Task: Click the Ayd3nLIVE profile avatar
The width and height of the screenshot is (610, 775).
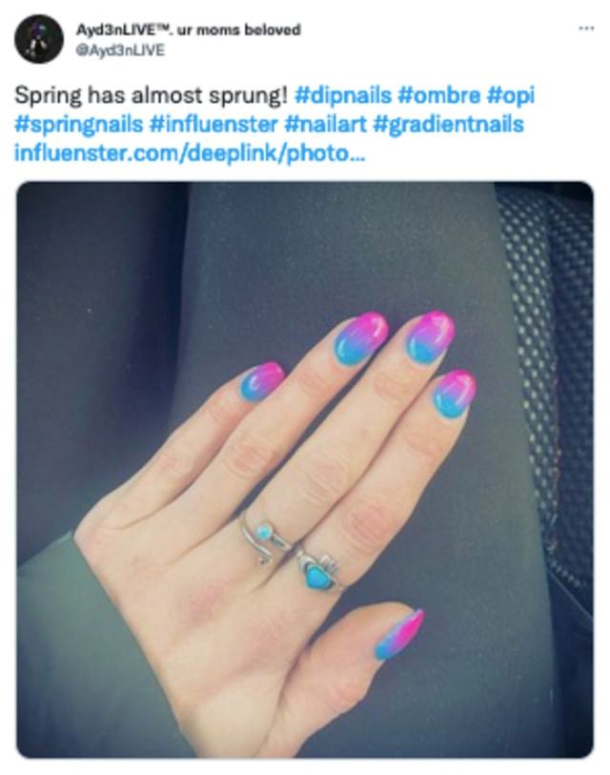Action: click(38, 39)
